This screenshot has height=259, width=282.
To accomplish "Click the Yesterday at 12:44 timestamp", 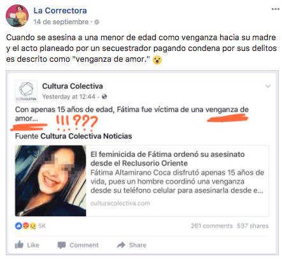I will click(69, 96).
